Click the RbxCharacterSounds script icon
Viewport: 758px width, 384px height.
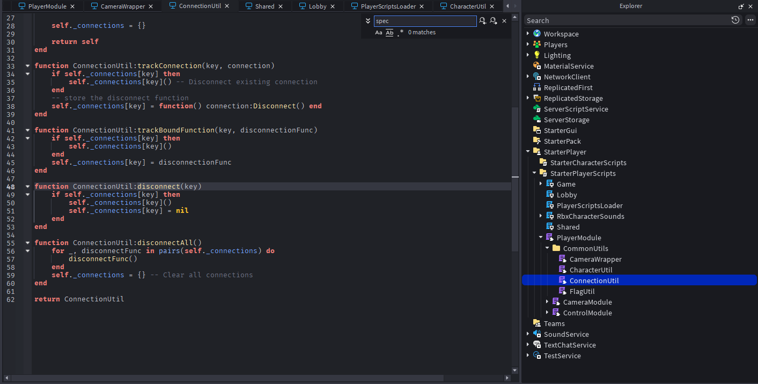(550, 216)
